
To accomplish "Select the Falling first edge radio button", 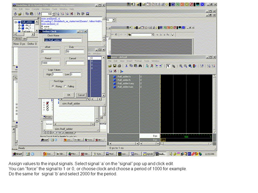I will (x=65, y=86).
